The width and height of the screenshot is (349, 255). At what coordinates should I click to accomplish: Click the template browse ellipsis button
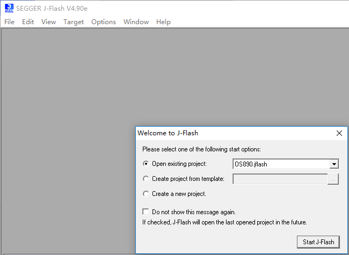tap(333, 179)
